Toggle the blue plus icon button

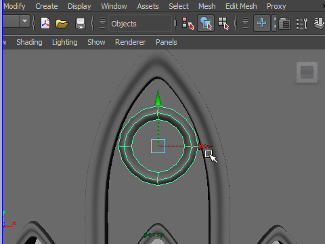click(262, 23)
